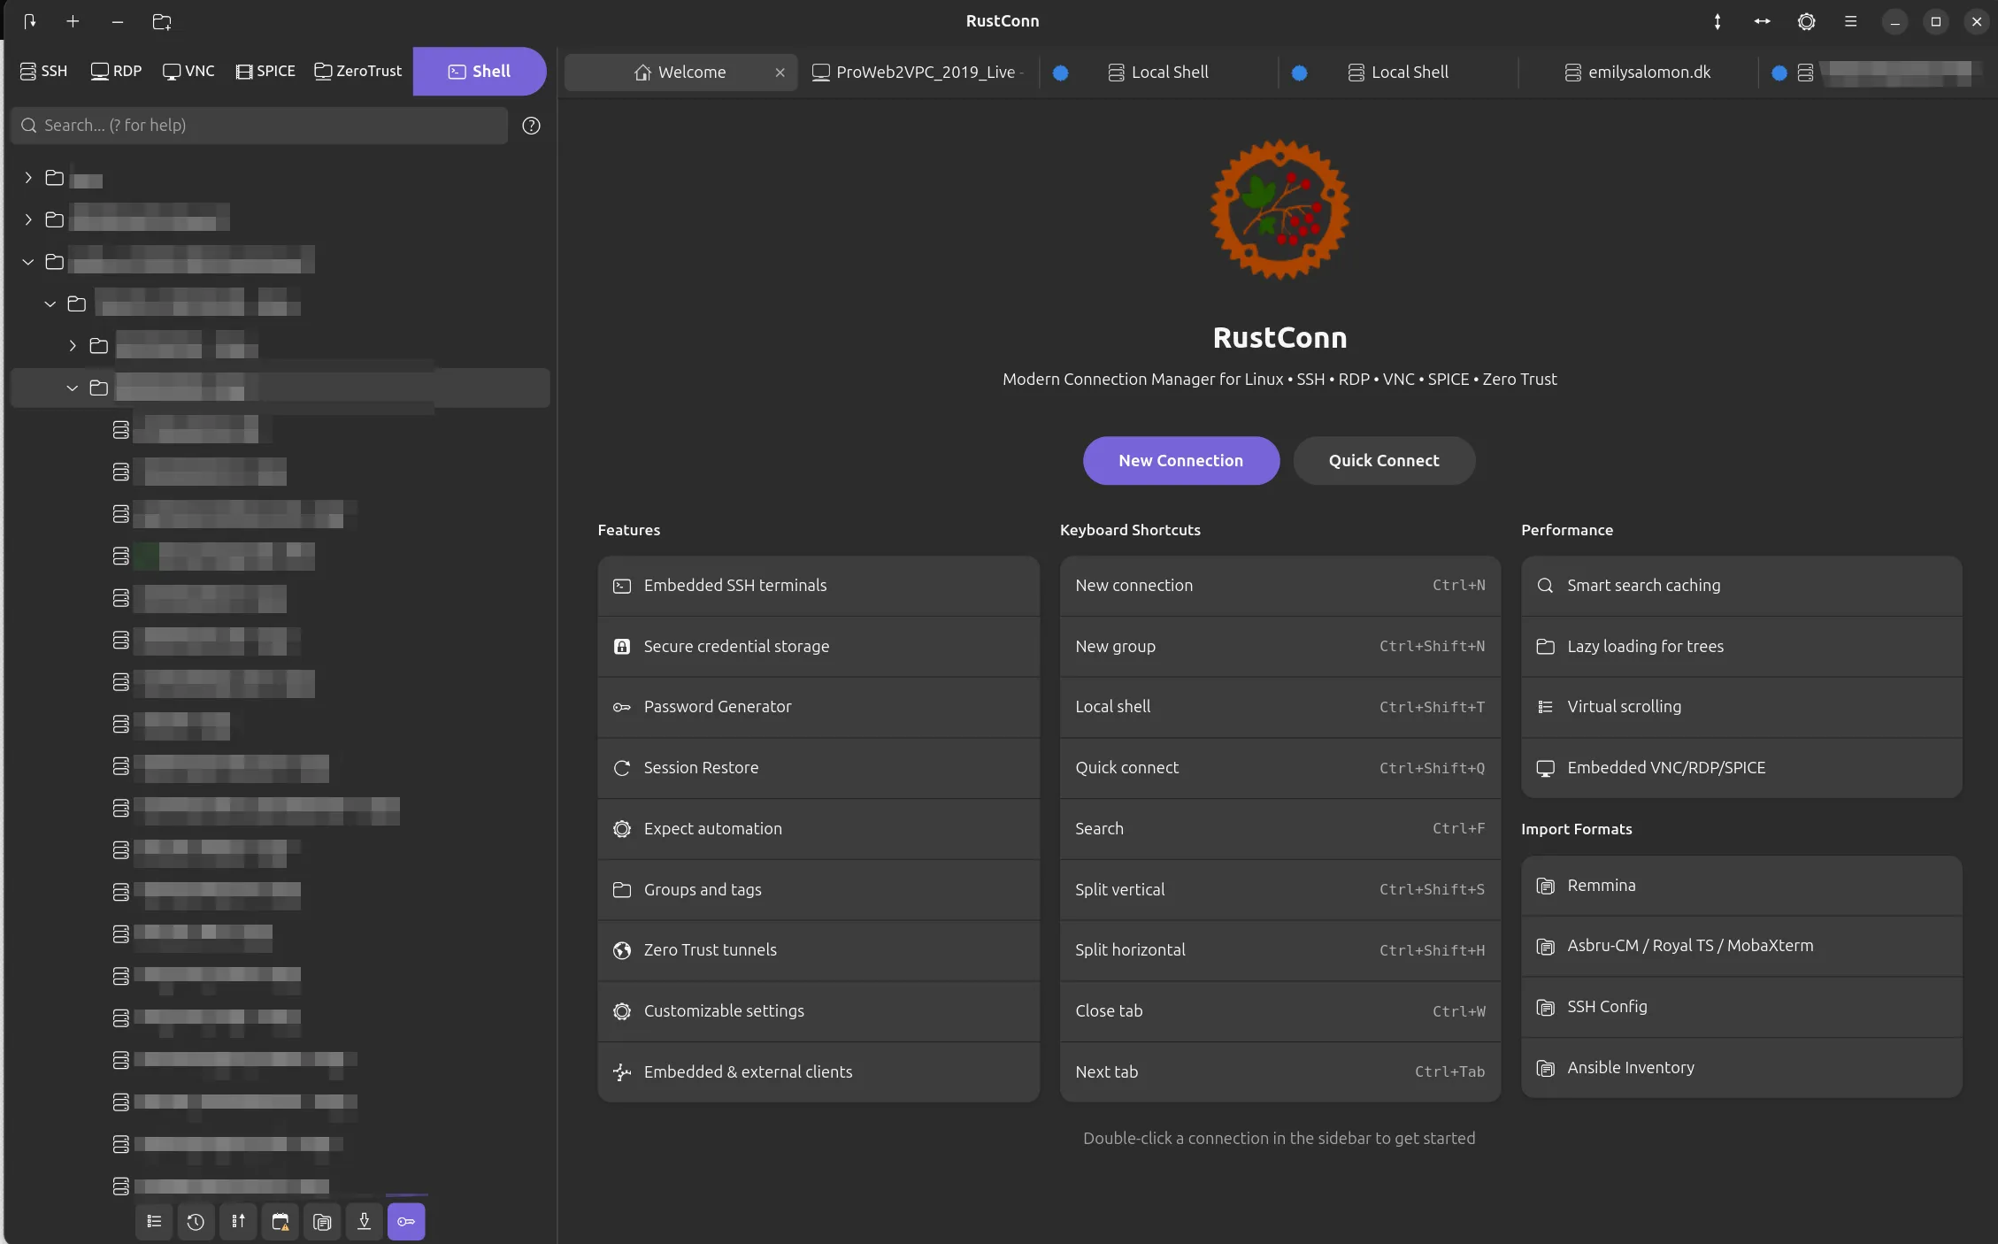Screen dimensions: 1998x1244
Task: Toggle the SSH protocol filter
Action: click(44, 71)
